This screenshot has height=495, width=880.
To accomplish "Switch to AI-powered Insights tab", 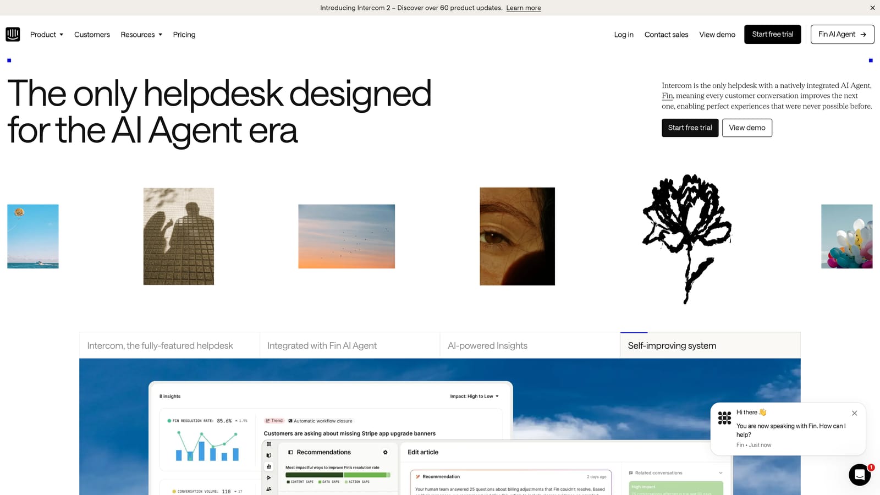I will pyautogui.click(x=530, y=345).
